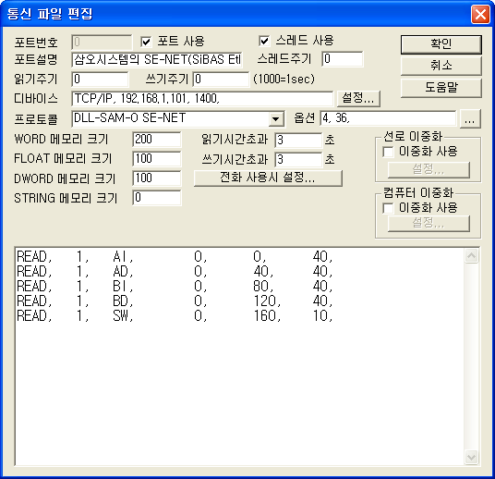Viewport: 495px width, 479px height.
Task: Open 도움말 help button
Action: (441, 88)
